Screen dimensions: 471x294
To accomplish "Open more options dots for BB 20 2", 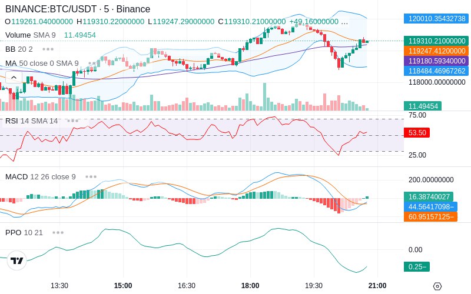I will pos(48,49).
